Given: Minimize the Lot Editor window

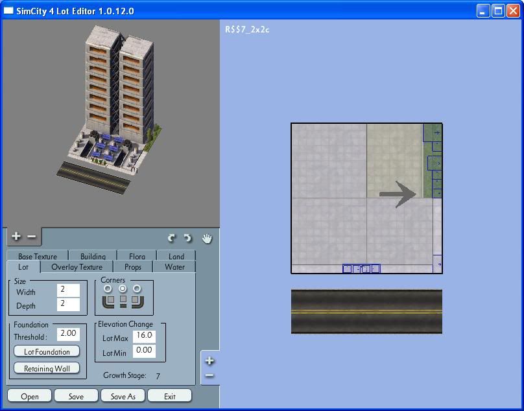Looking at the screenshot, I should pos(482,10).
